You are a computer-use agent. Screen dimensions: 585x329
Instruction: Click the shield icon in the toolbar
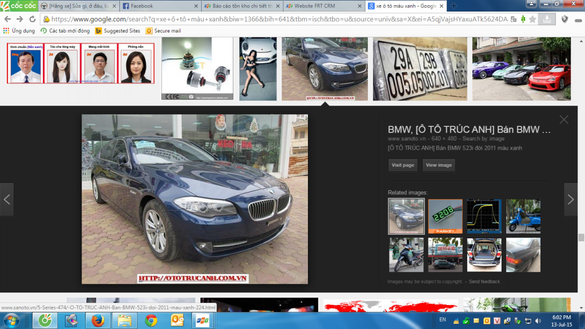click(564, 19)
